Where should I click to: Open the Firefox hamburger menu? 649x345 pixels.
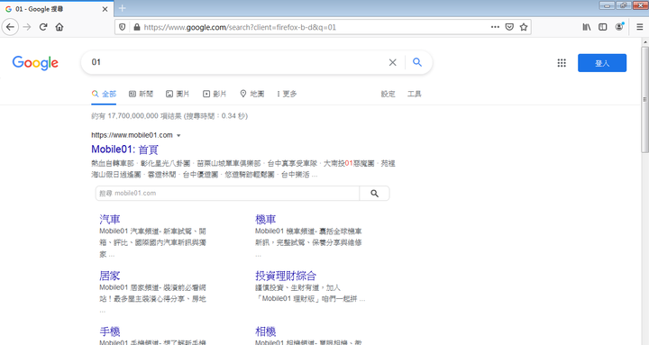click(639, 27)
